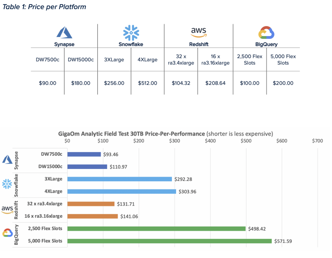Click the 'DW7500c' chart row label

[52, 154]
